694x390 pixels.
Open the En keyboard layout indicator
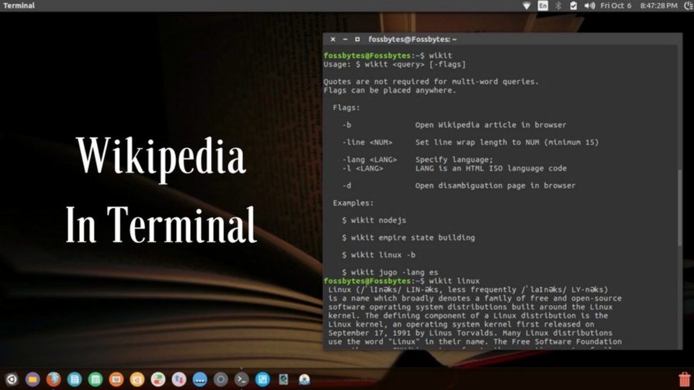[542, 5]
